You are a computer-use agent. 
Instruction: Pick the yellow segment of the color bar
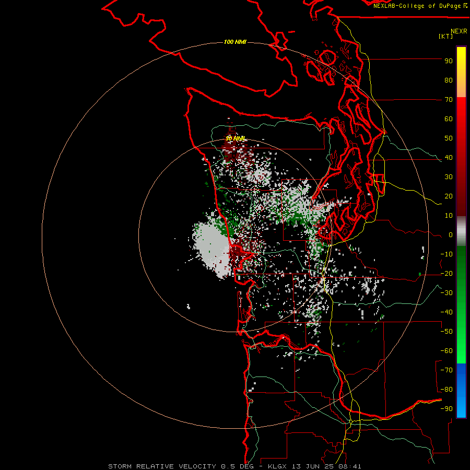tap(461, 60)
